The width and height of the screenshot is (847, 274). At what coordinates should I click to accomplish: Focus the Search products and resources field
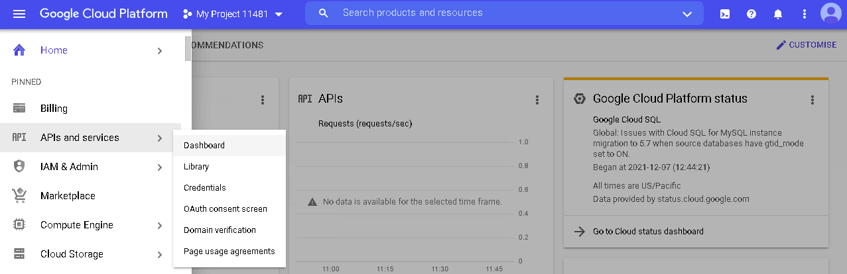point(504,13)
